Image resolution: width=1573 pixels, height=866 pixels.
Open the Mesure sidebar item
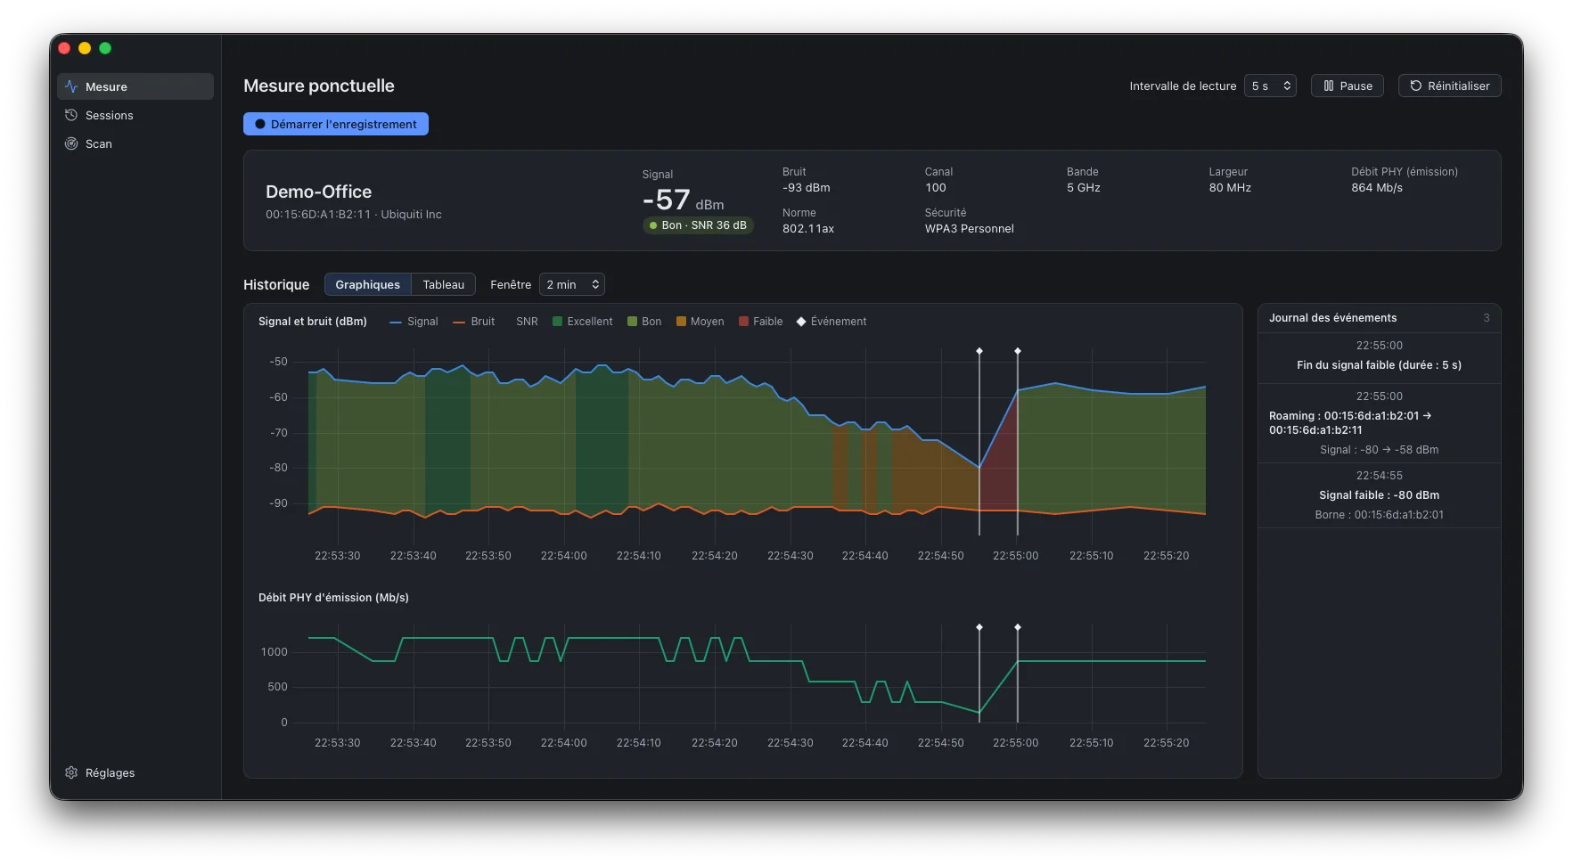click(135, 86)
